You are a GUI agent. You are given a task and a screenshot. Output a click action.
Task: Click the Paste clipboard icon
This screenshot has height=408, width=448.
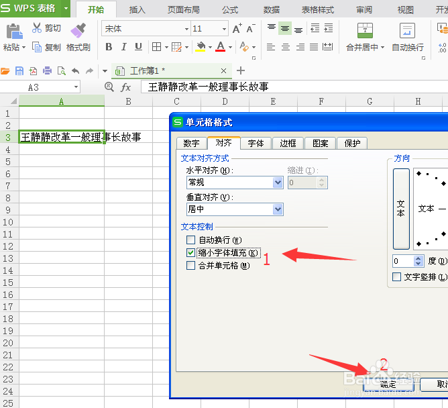(x=14, y=31)
